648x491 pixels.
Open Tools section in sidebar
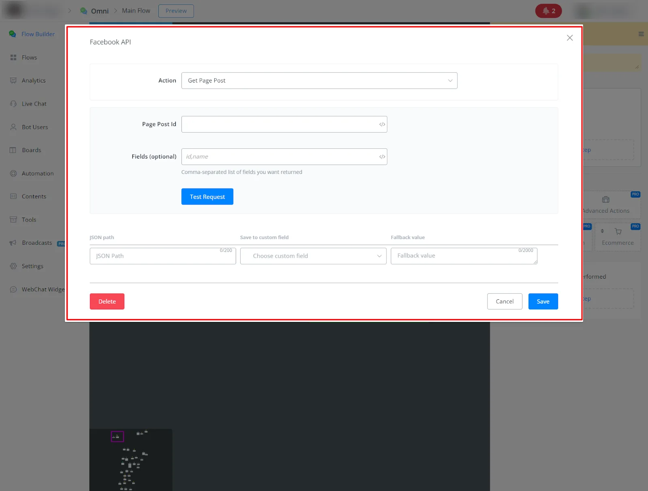29,220
